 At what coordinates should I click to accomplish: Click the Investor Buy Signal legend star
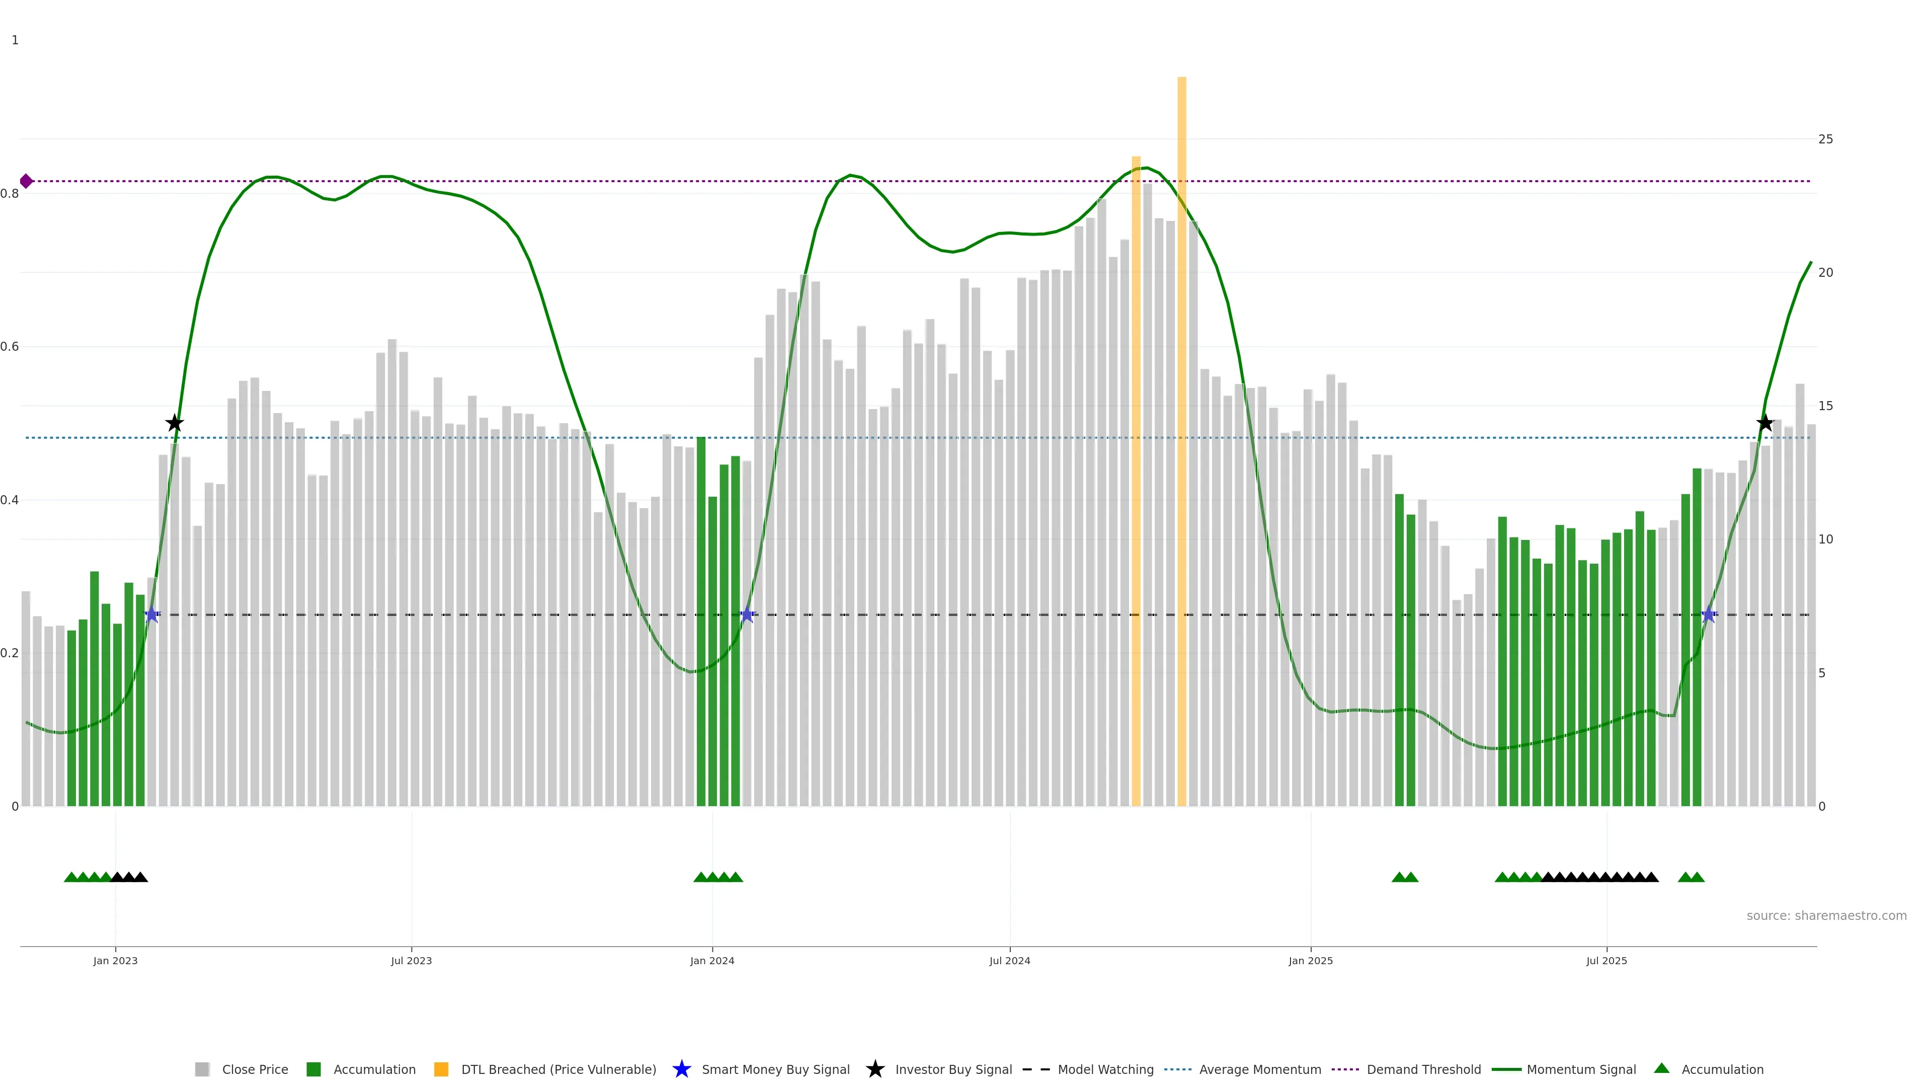tap(874, 1069)
